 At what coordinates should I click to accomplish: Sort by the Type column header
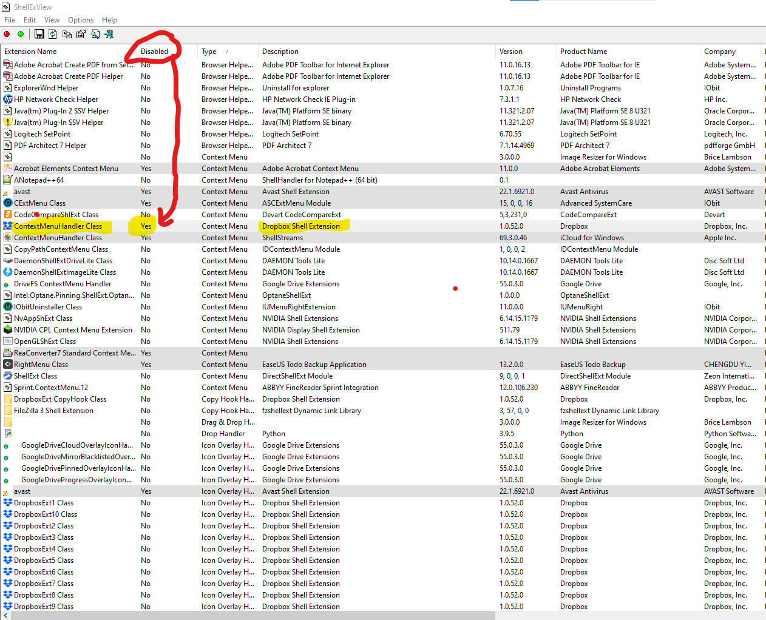pos(209,52)
